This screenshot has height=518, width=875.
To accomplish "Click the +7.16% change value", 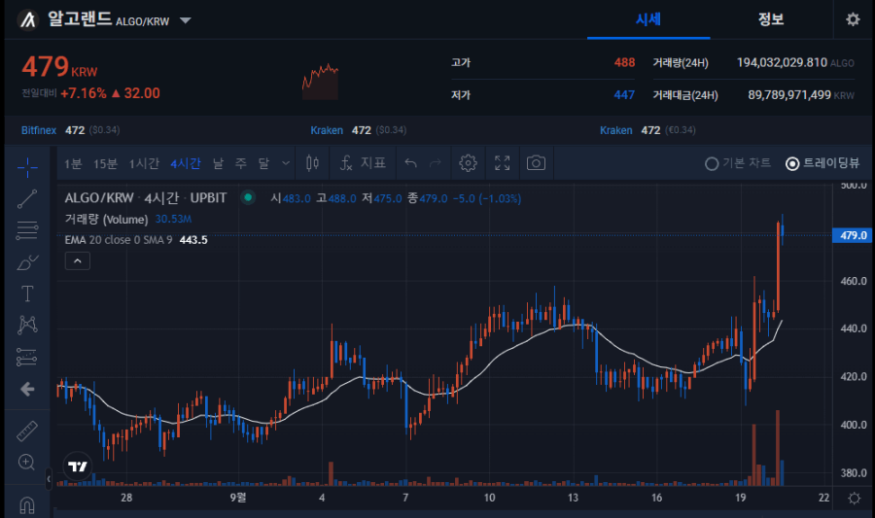I will (x=84, y=93).
